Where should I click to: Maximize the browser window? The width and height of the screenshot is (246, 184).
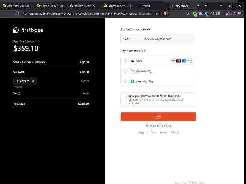click(x=230, y=6)
